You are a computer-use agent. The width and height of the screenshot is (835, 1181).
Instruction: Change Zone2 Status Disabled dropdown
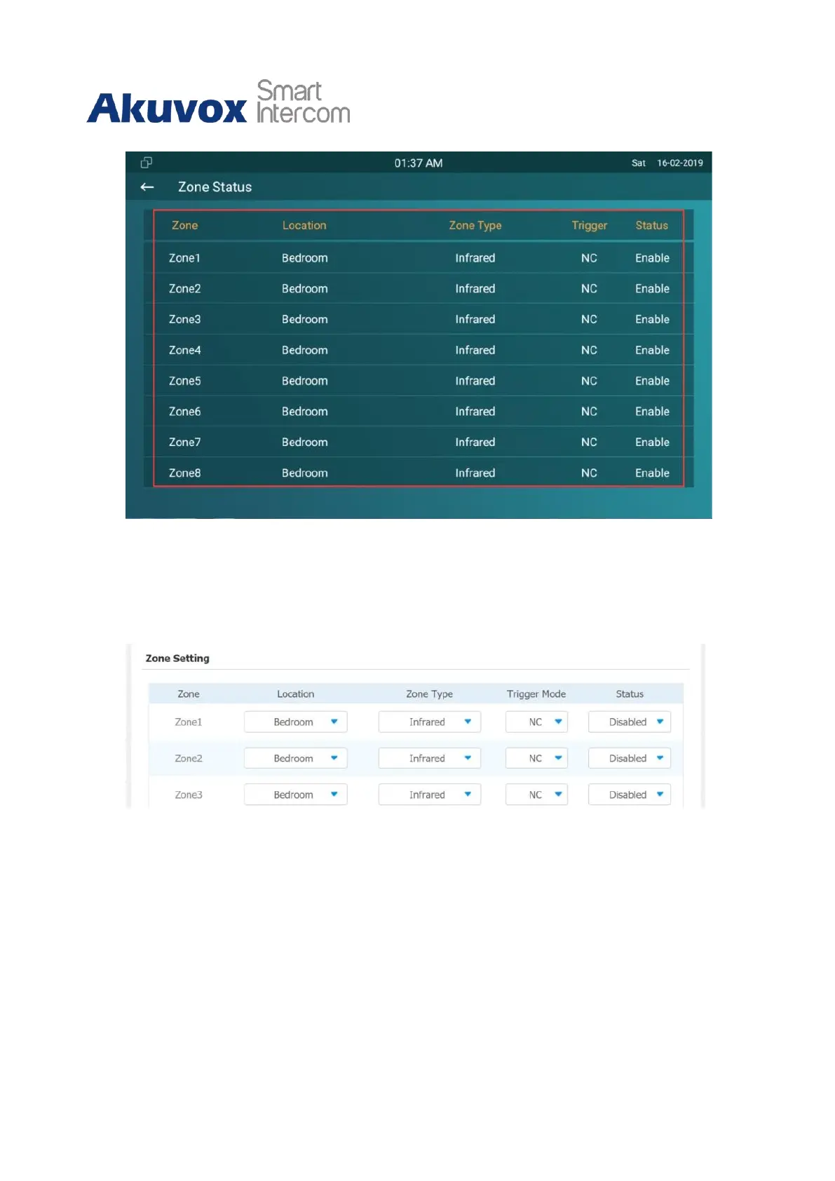click(x=630, y=758)
